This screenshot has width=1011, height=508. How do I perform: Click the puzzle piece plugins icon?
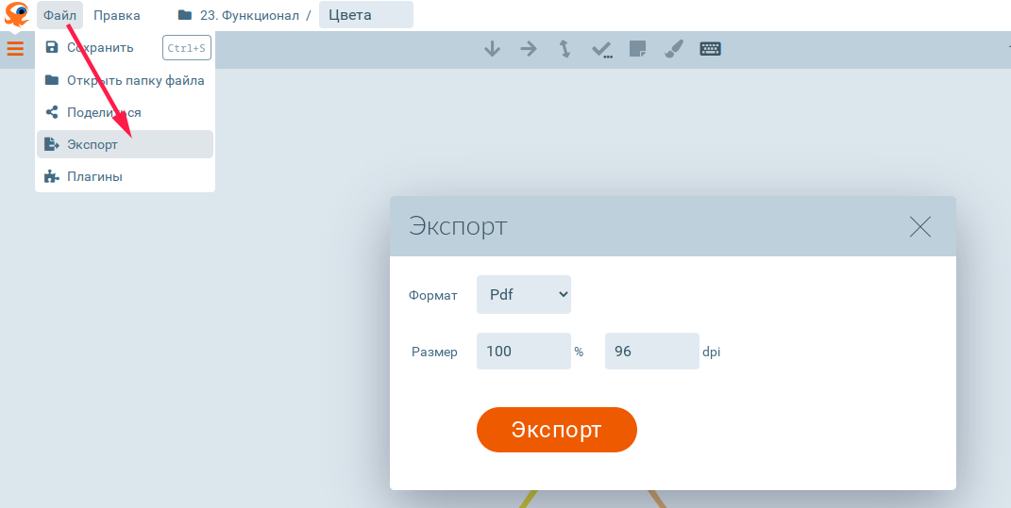pyautogui.click(x=52, y=176)
